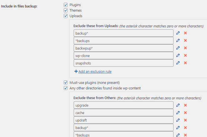Viewport: 207px width, 137px height.
Task: Toggle Must-use plugins checkbox
Action: point(66,83)
